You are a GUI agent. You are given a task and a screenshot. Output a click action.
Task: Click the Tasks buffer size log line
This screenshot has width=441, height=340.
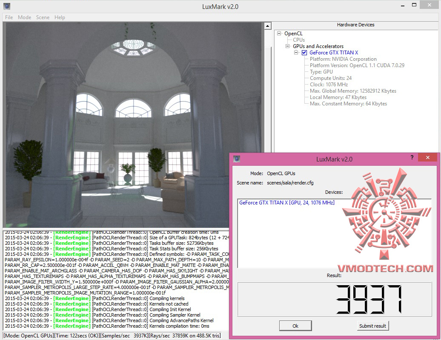[x=109, y=243]
